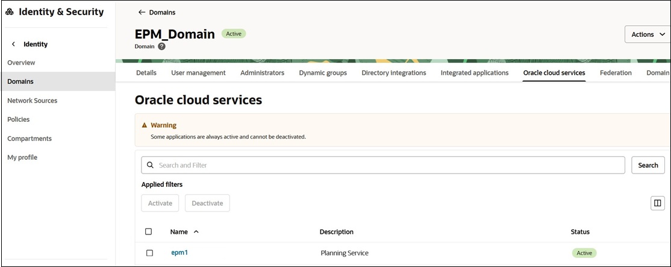This screenshot has width=671, height=267.
Task: Click the Planning Service description cell
Action: tap(345, 253)
